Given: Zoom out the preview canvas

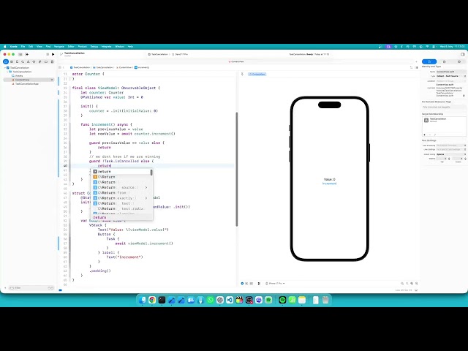Looking at the screenshot, I should tap(402, 284).
